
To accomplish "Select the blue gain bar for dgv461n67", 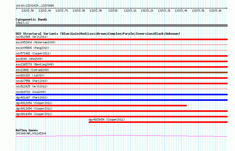I will pos(121,100).
